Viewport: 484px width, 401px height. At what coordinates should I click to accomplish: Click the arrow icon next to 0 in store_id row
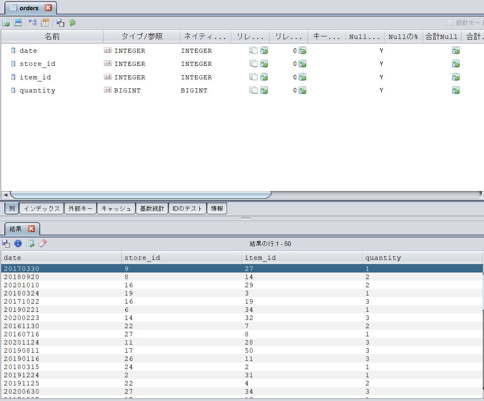302,63
